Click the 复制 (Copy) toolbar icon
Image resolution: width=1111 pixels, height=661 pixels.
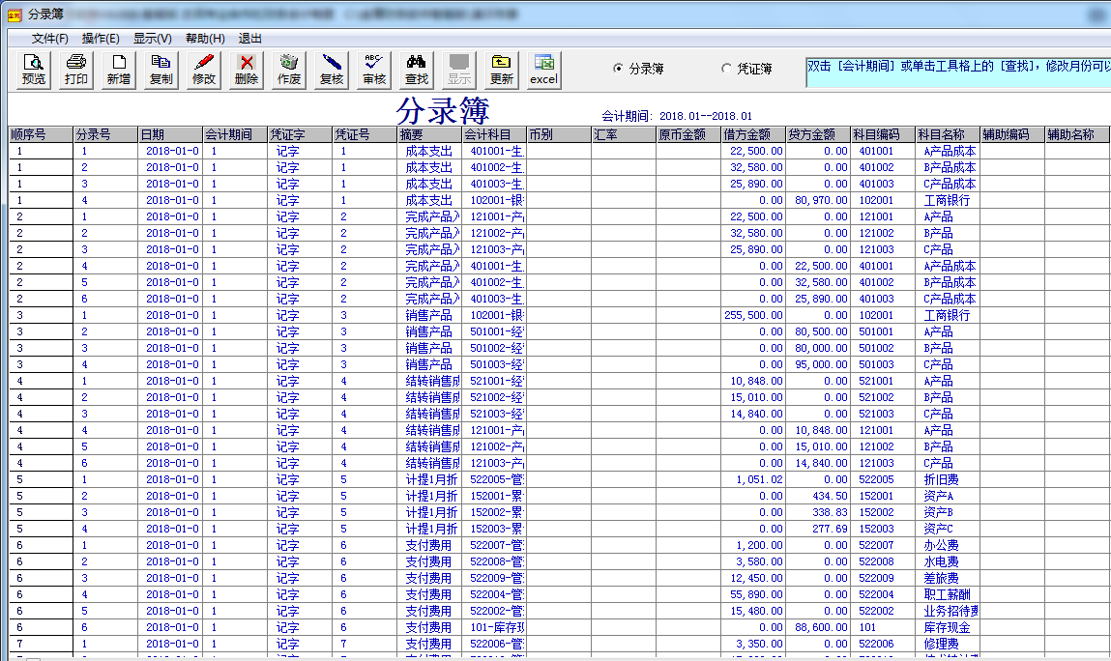click(x=161, y=70)
